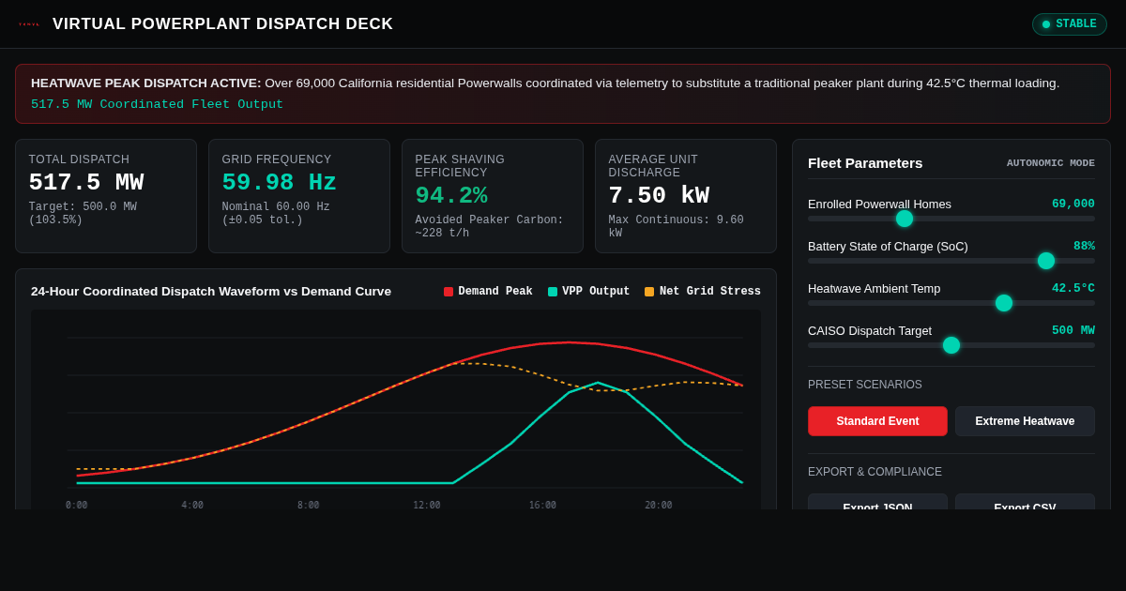Click the Avoided Peaker Carbon text

(489, 227)
